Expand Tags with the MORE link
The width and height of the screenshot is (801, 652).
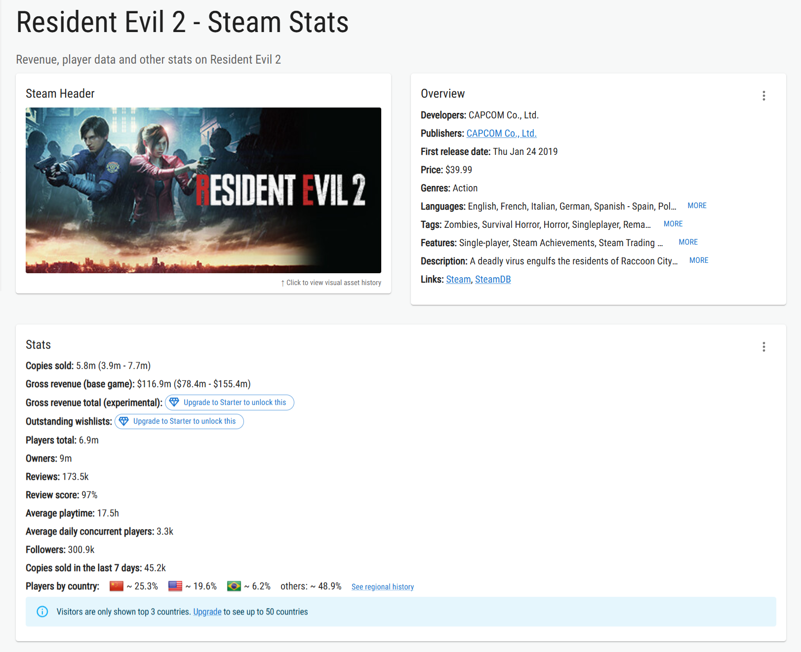pos(673,224)
